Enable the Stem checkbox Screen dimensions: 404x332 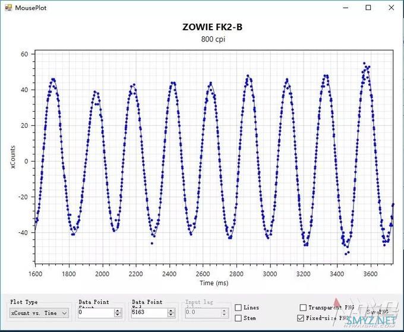click(x=238, y=318)
